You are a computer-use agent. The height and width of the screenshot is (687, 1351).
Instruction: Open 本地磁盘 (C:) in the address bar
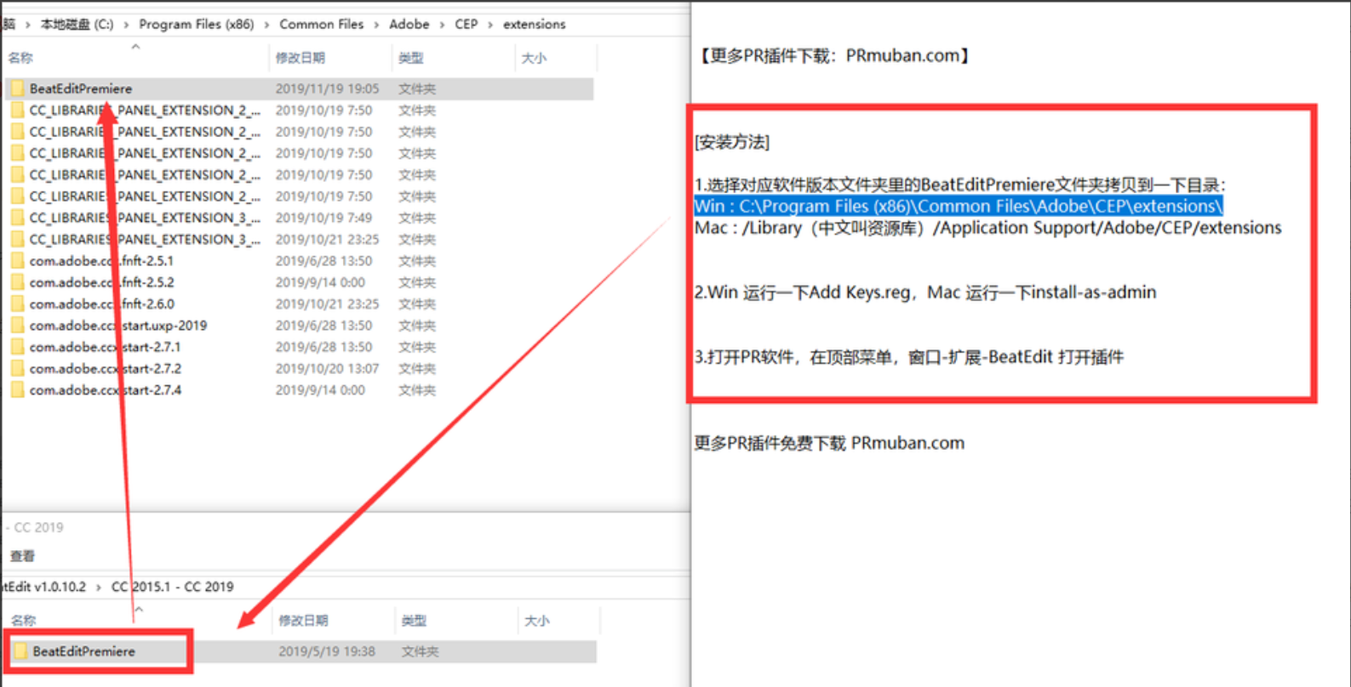point(77,25)
